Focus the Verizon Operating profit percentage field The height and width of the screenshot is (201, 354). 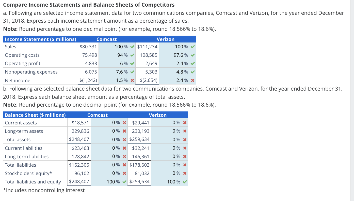pos(178,64)
